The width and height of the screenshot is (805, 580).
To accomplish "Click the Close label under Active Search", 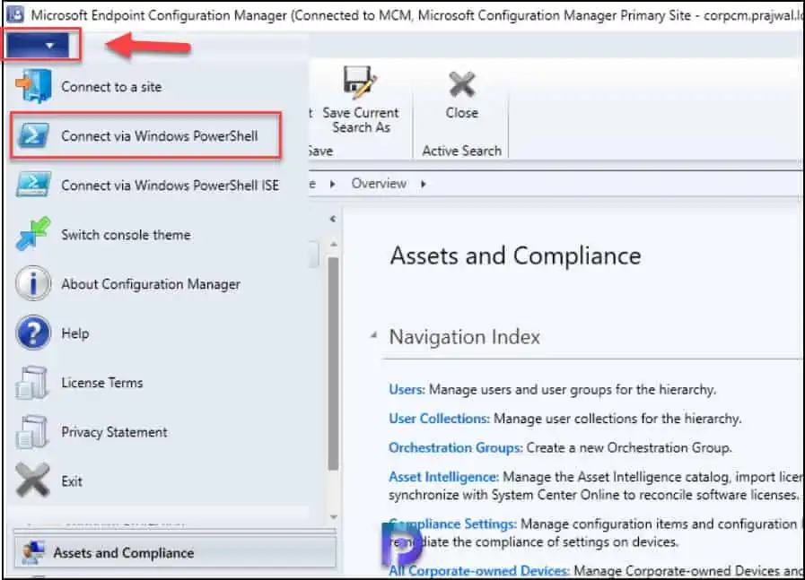I will pyautogui.click(x=462, y=113).
